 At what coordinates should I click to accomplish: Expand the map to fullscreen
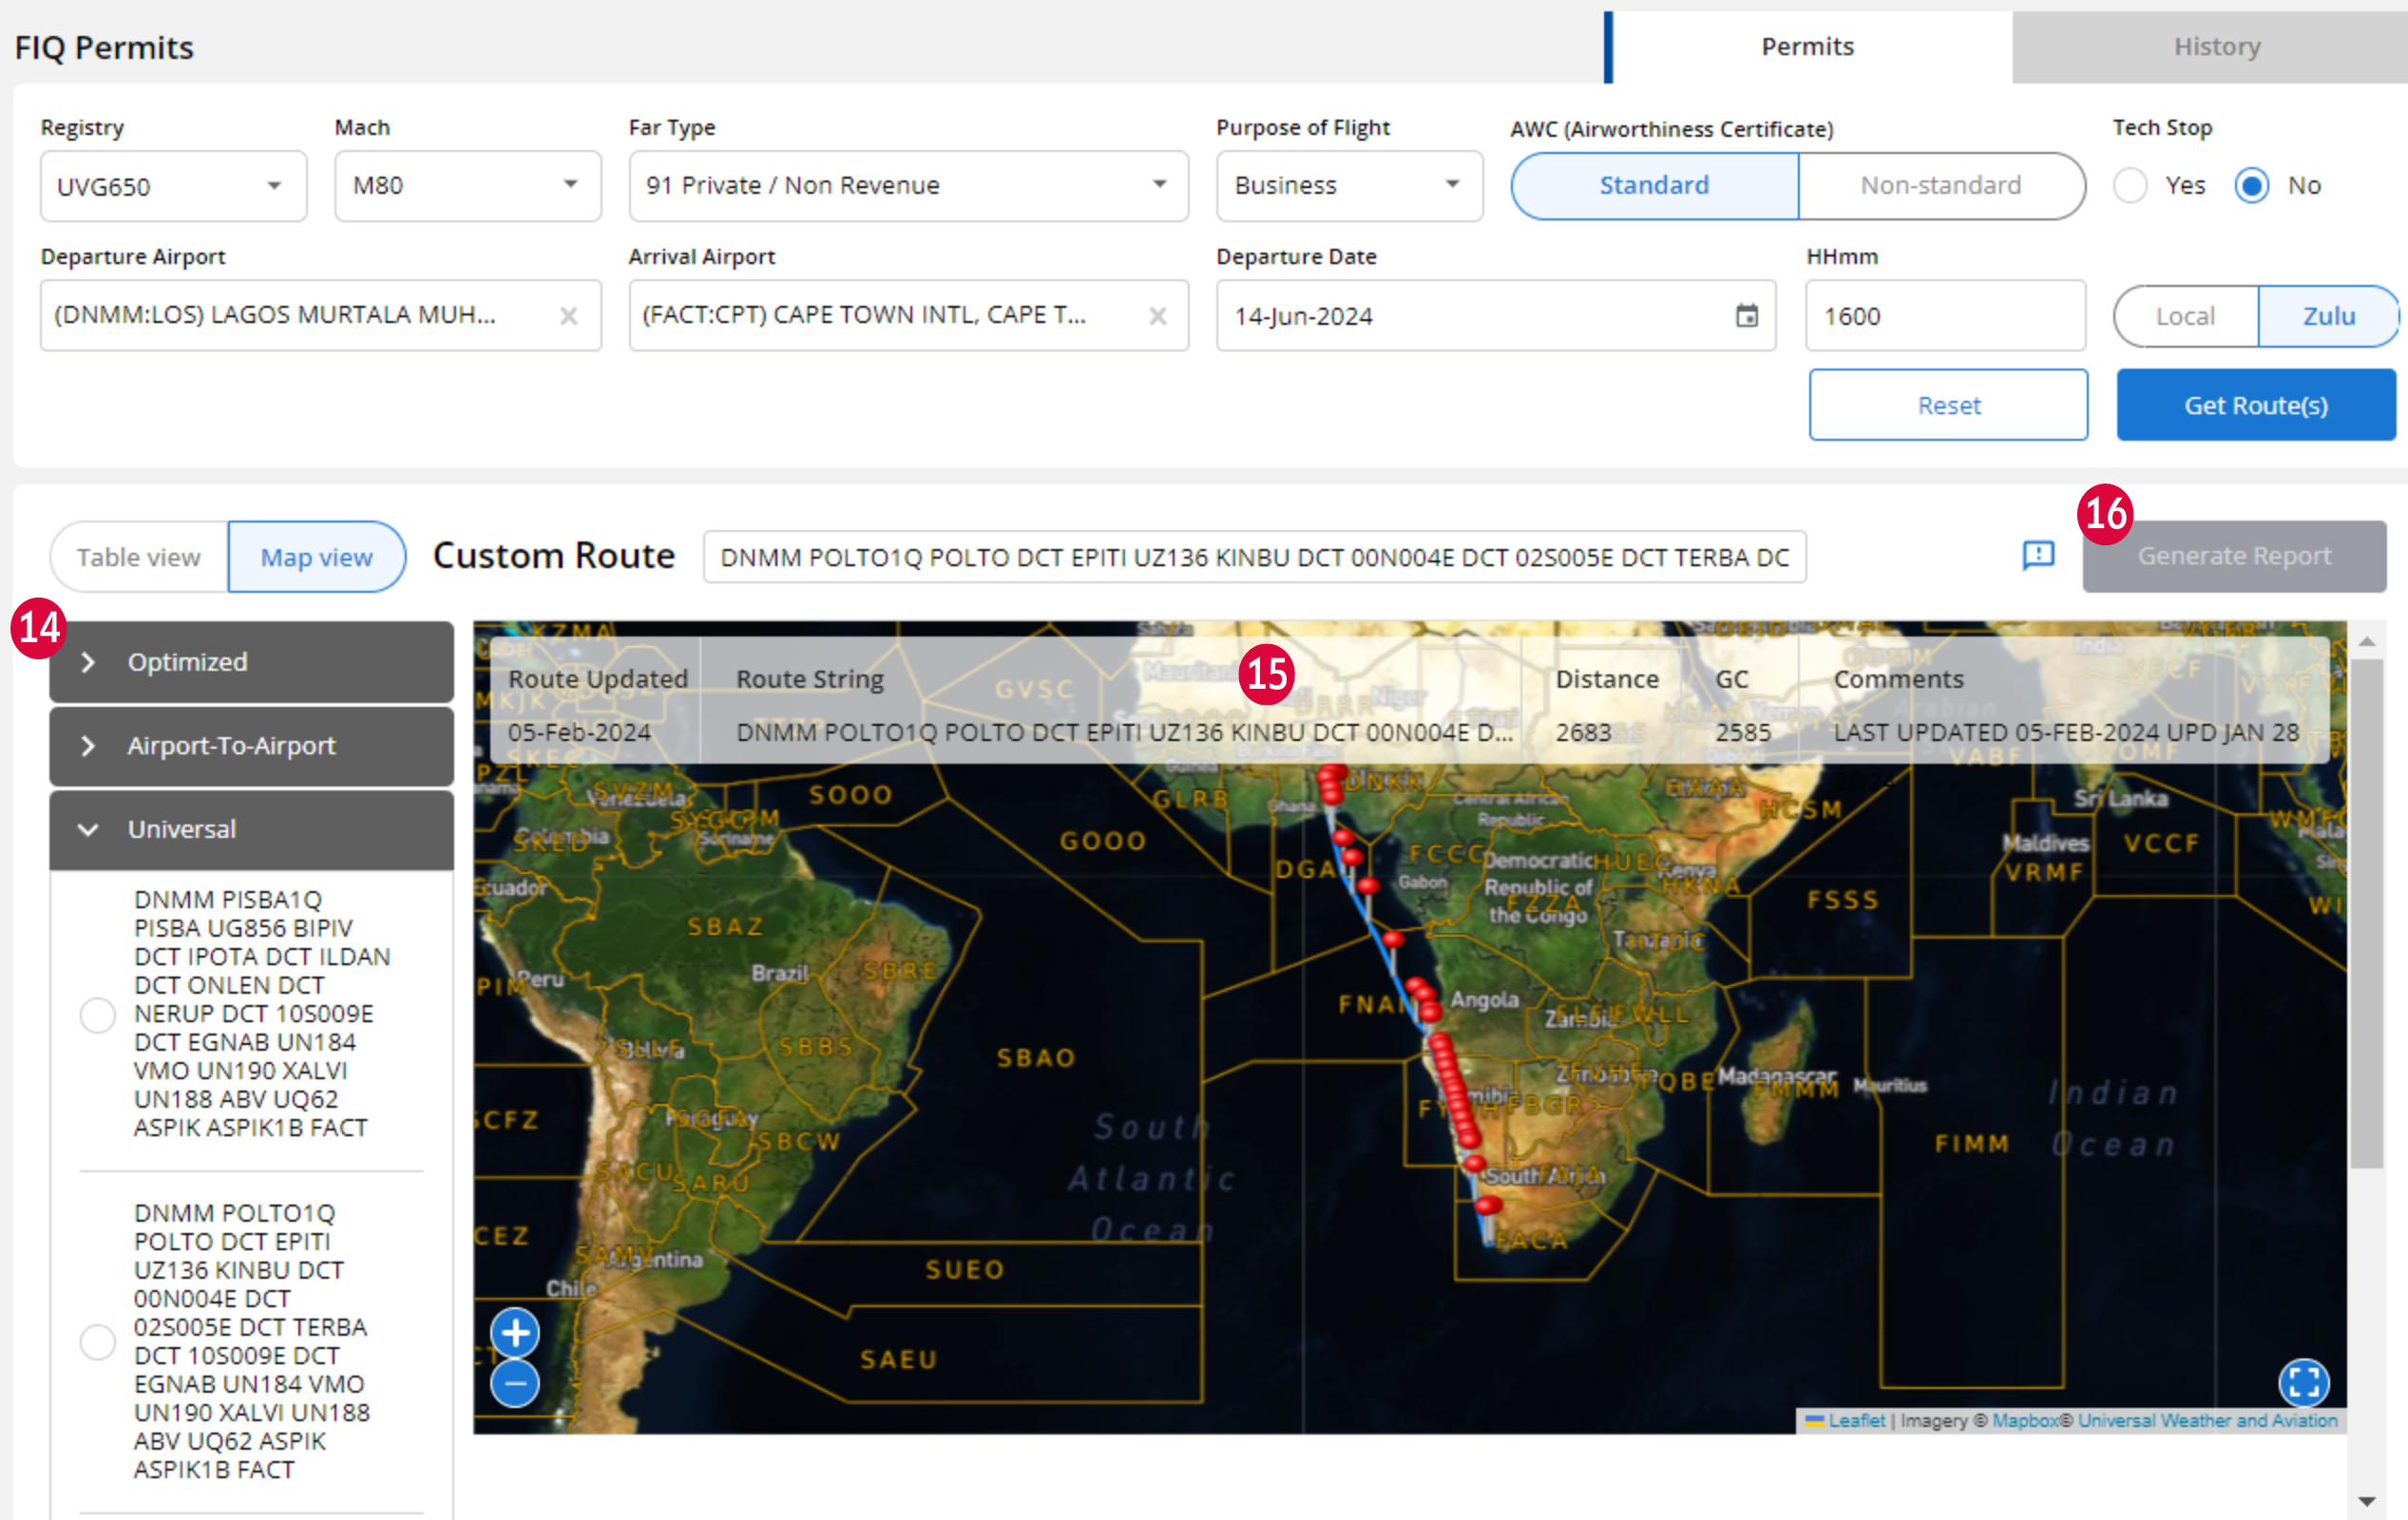coord(2305,1383)
